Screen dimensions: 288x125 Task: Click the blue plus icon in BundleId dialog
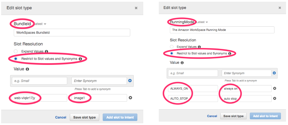click(x=130, y=81)
